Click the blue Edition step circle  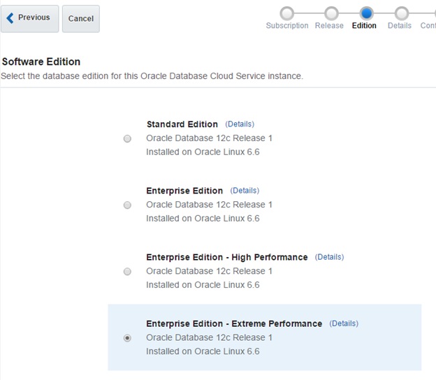click(367, 13)
